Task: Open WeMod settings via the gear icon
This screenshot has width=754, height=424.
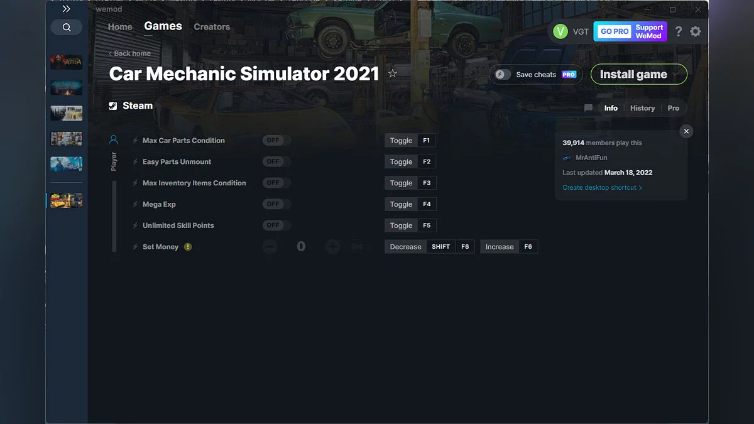Action: pos(696,31)
